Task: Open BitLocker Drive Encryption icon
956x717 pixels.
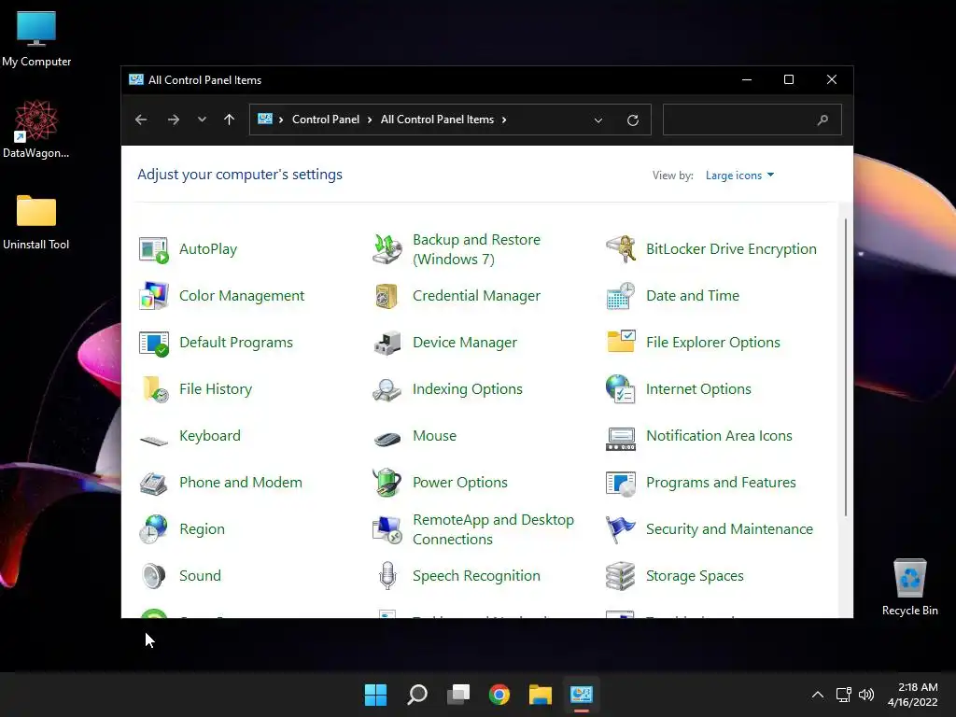Action: pos(621,249)
